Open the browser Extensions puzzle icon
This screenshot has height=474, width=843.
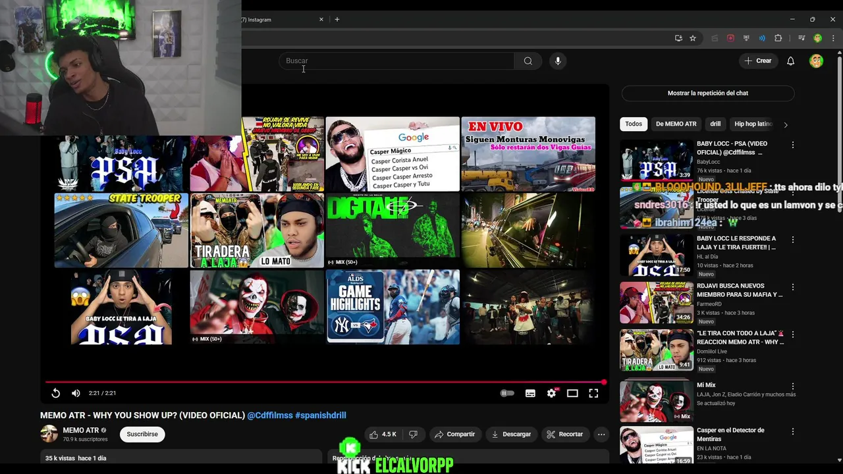tap(778, 38)
